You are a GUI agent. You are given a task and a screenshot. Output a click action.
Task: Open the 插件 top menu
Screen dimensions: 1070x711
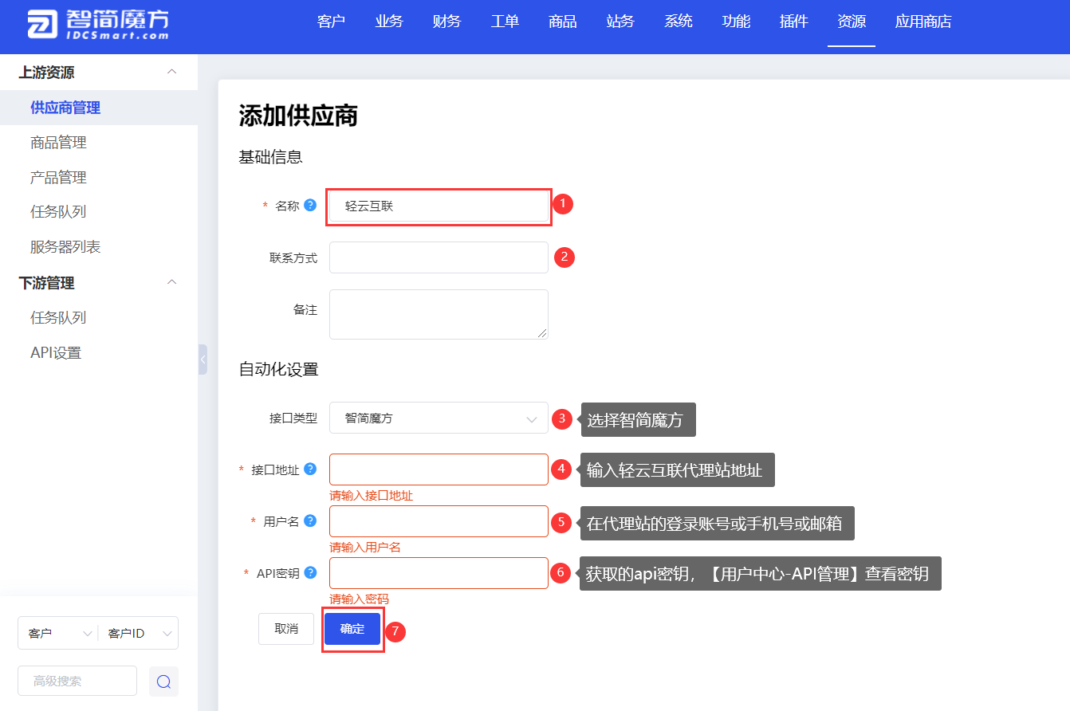pyautogui.click(x=793, y=22)
